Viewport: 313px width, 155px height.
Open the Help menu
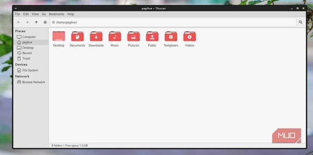pyautogui.click(x=71, y=14)
